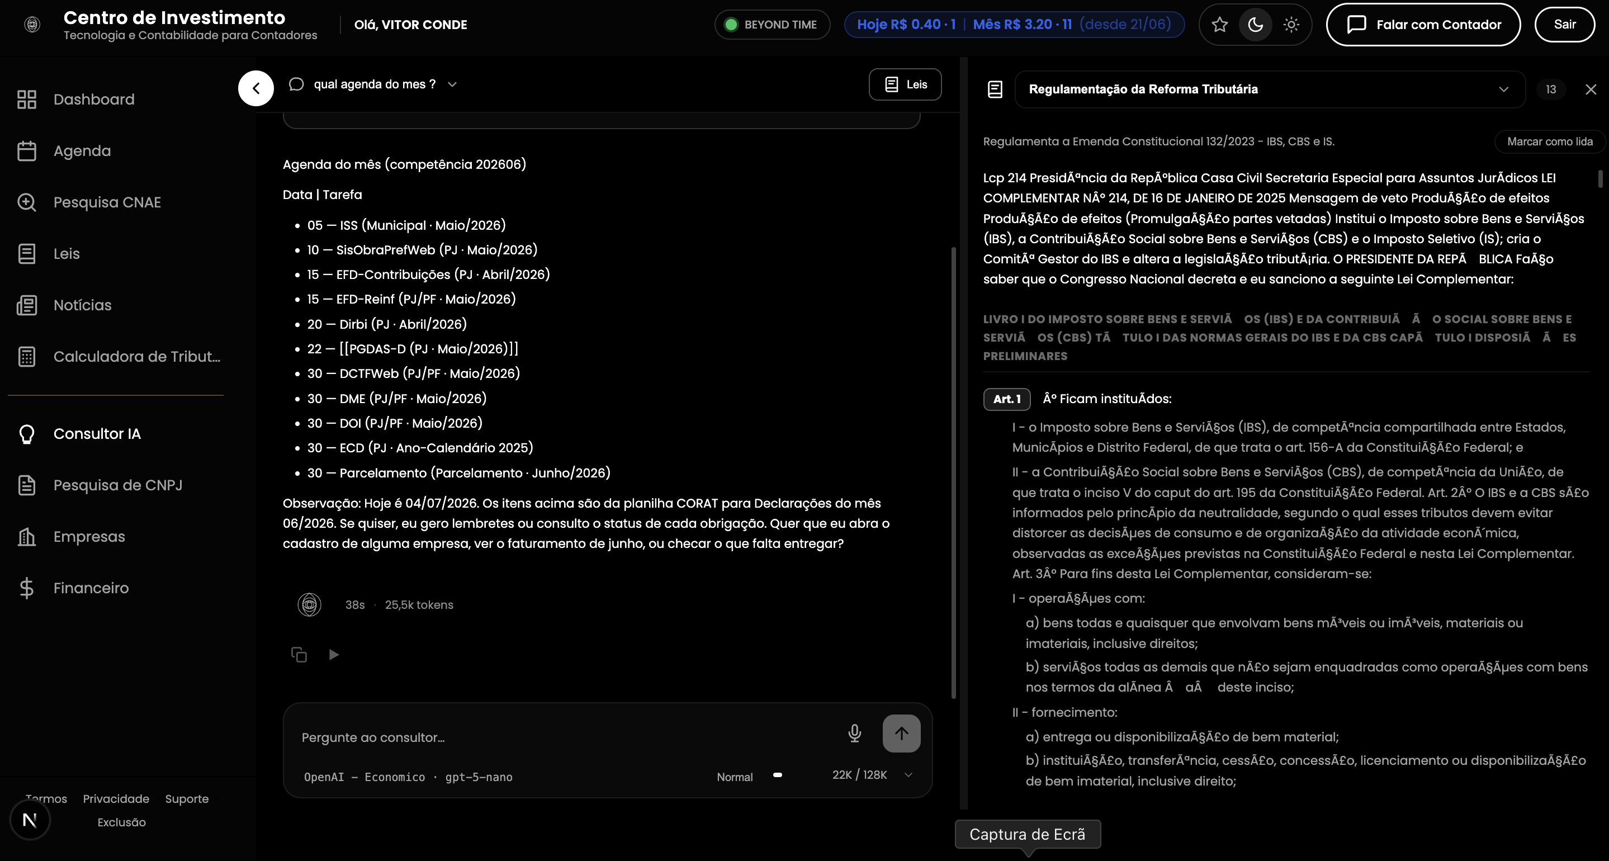Open the usage cost summary pill

pos(1014,25)
